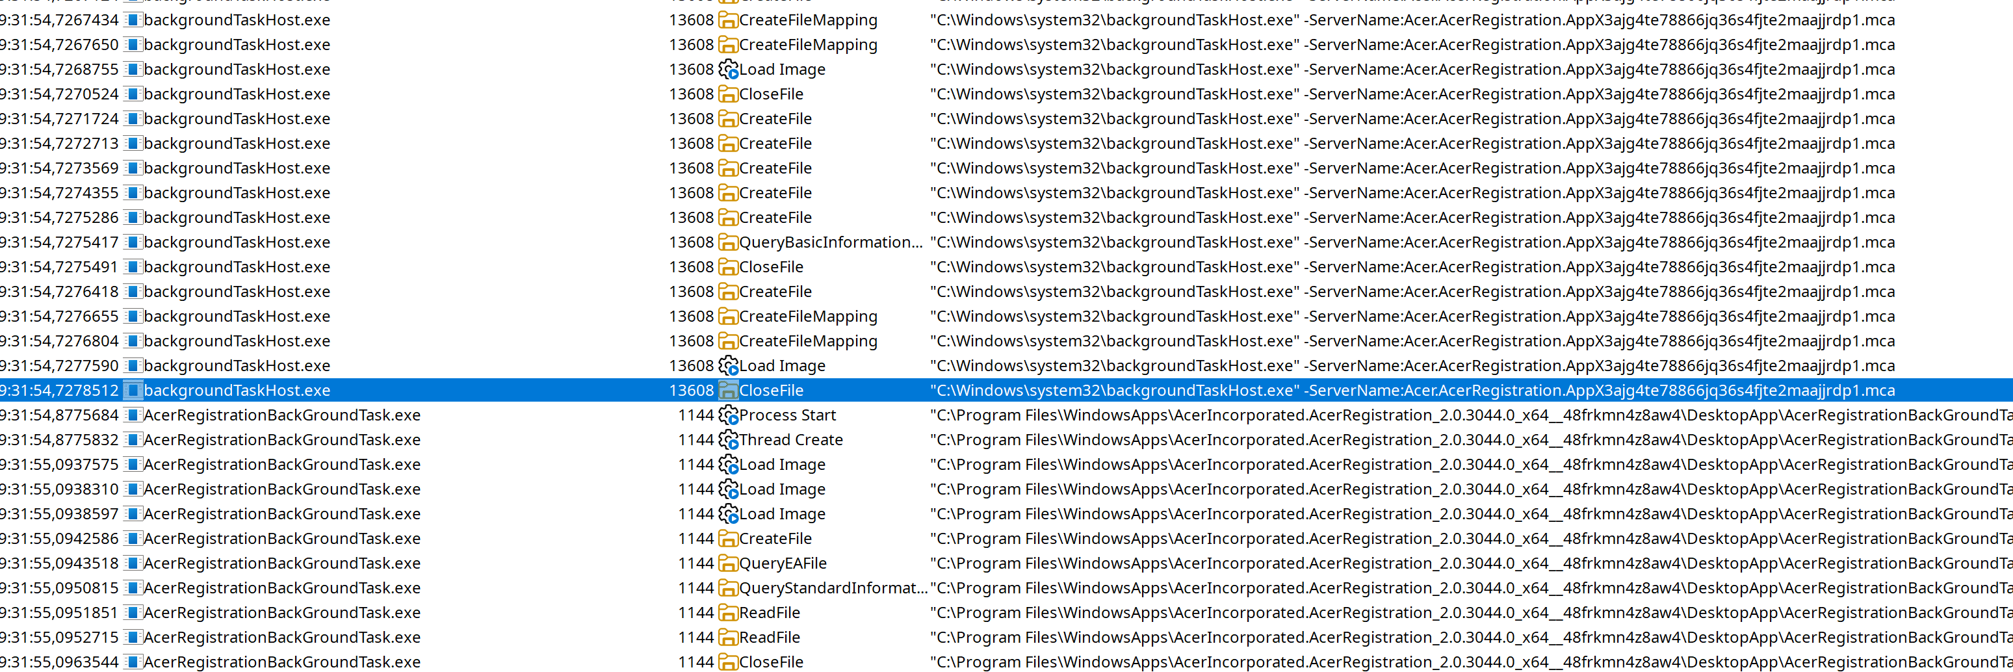Click the process icon in the selected 9:31:54,7278512 row

[133, 391]
